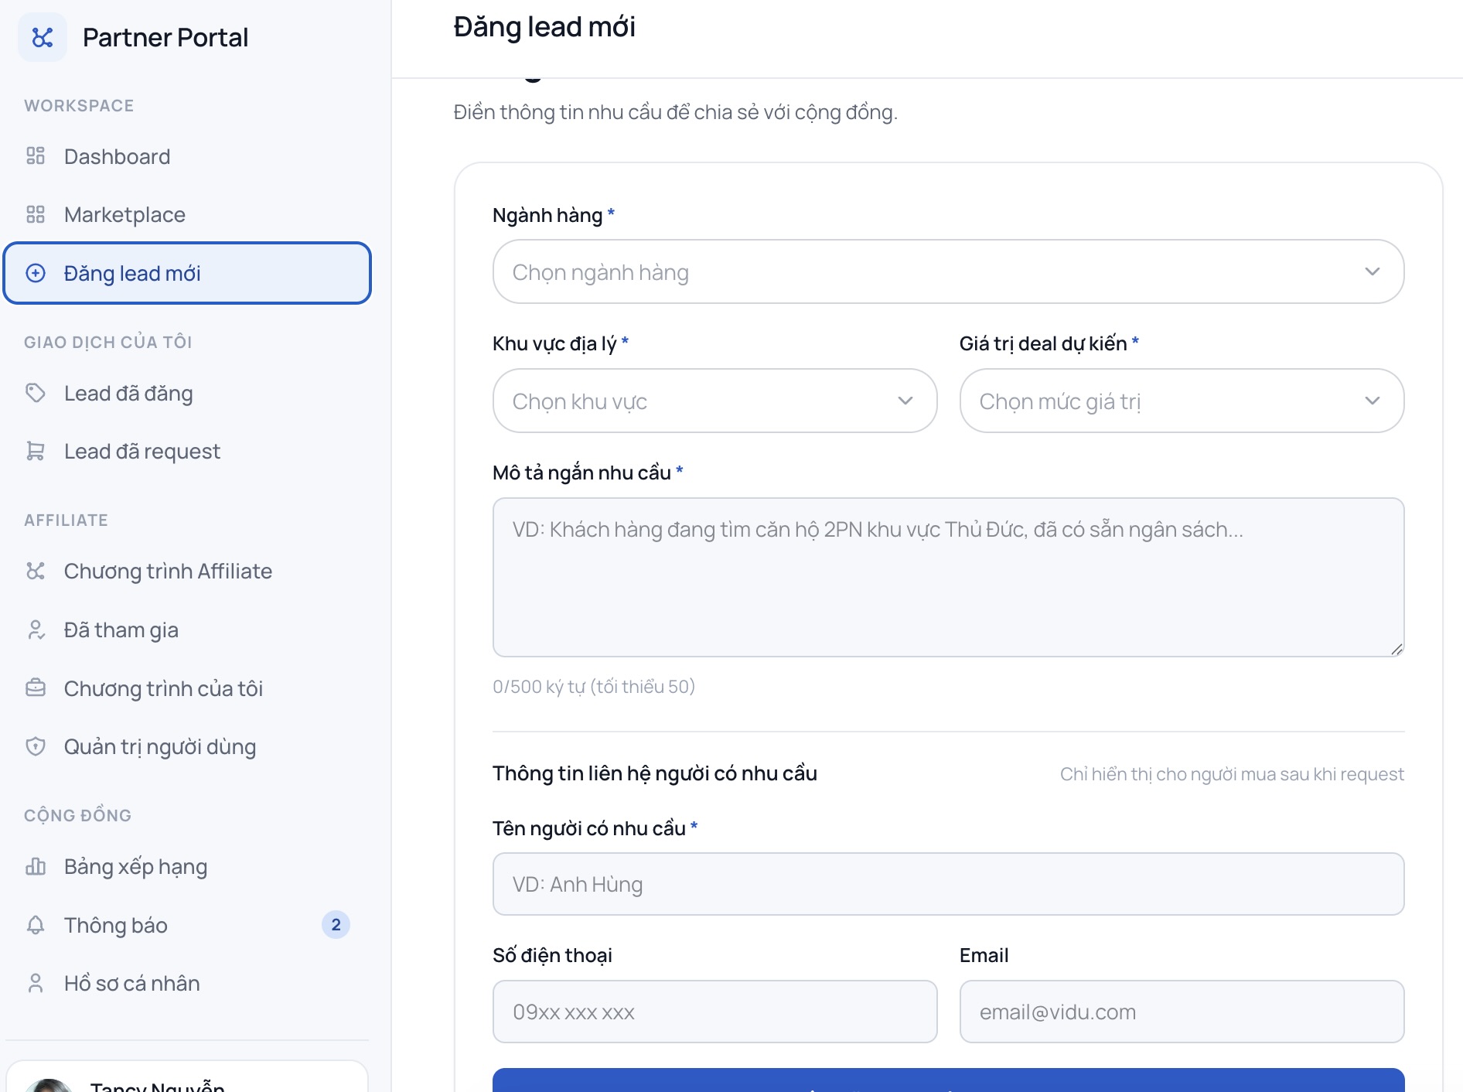Click the Partner Portal title text
This screenshot has width=1463, height=1092.
(165, 37)
